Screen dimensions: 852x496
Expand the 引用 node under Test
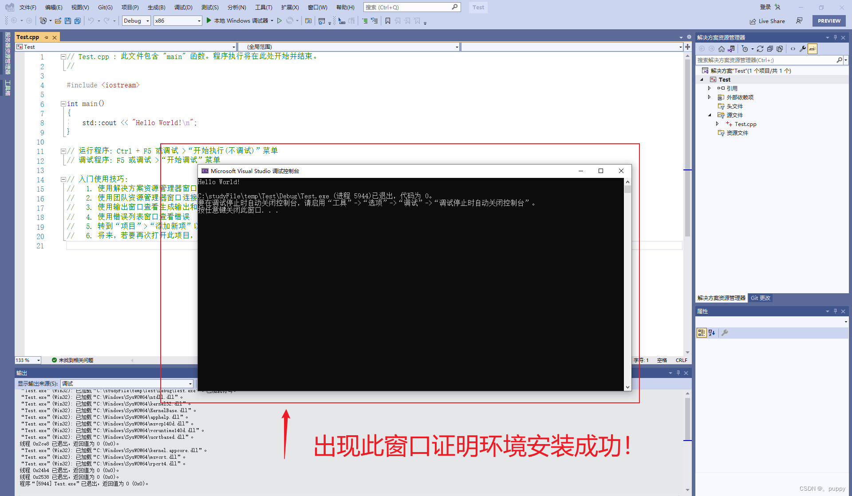click(709, 88)
